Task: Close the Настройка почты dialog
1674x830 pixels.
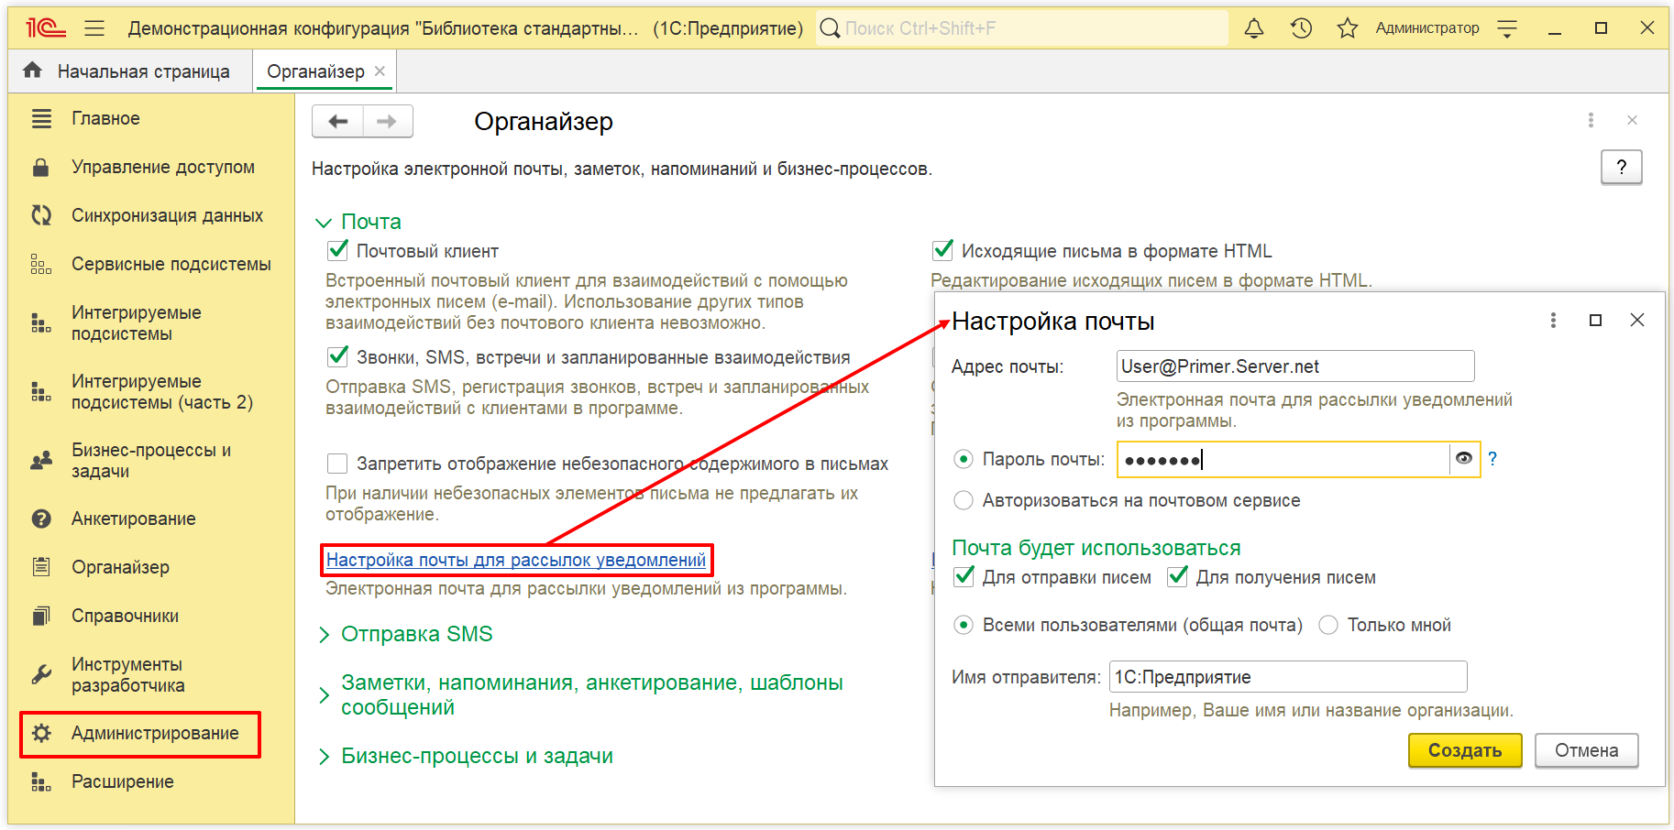Action: [1637, 320]
